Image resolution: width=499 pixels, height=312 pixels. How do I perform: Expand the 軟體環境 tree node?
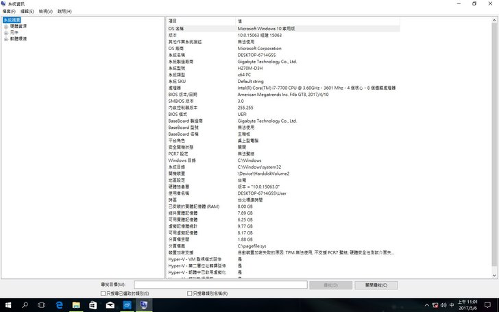(x=5, y=39)
